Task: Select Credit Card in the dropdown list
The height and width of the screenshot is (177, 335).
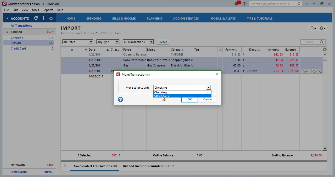Action: pyautogui.click(x=182, y=96)
